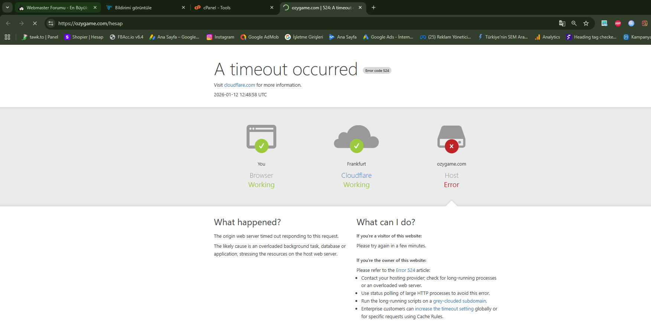The image size is (651, 323).
Task: Open the Ana Sayfa – Google bookmark
Action: tap(174, 37)
